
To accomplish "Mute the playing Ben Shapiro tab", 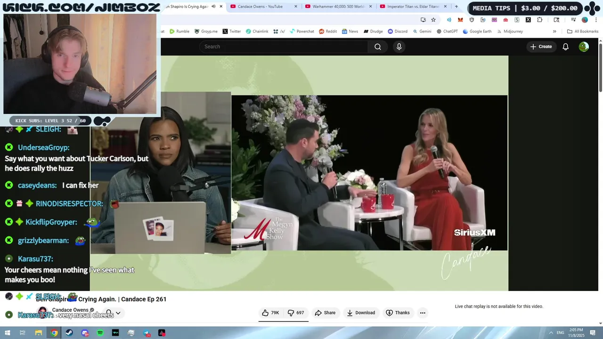I will [x=213, y=7].
